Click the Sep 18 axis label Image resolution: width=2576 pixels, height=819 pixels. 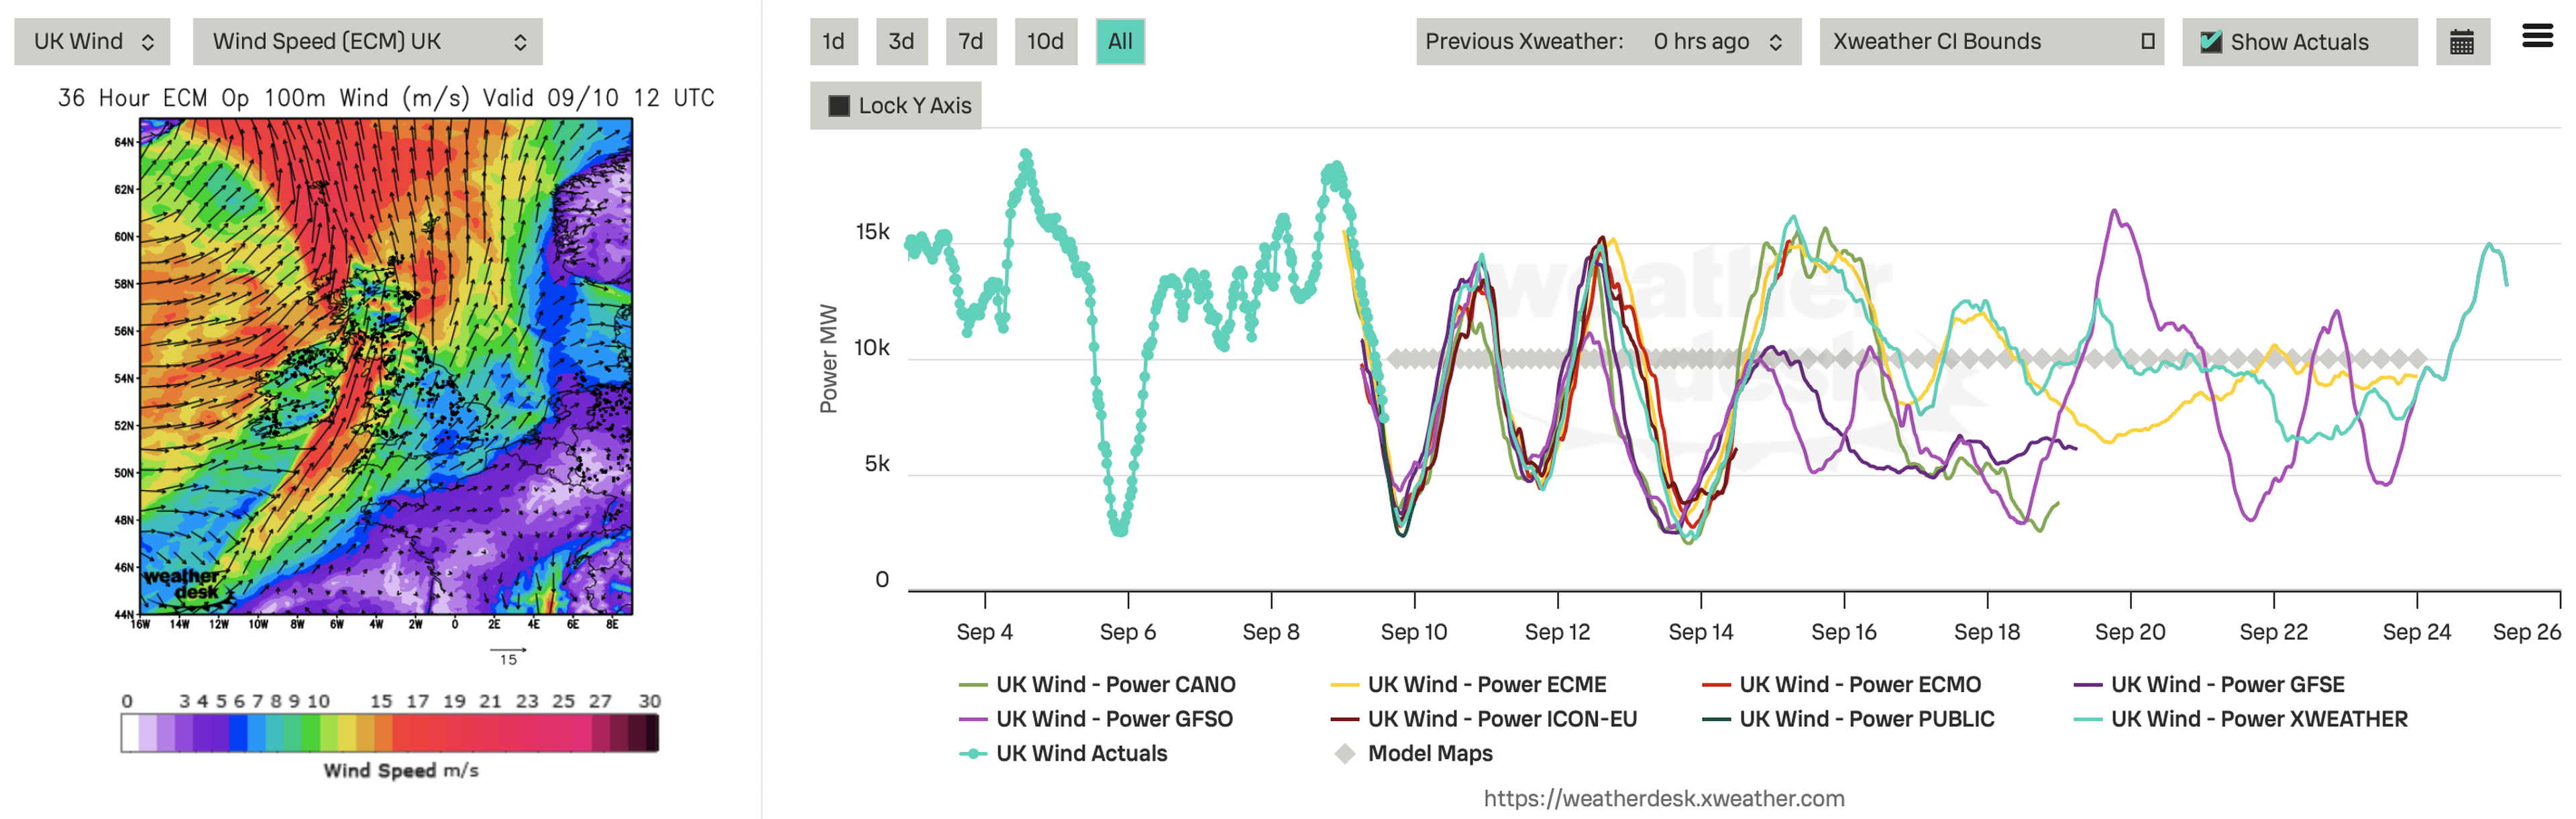(x=1986, y=632)
